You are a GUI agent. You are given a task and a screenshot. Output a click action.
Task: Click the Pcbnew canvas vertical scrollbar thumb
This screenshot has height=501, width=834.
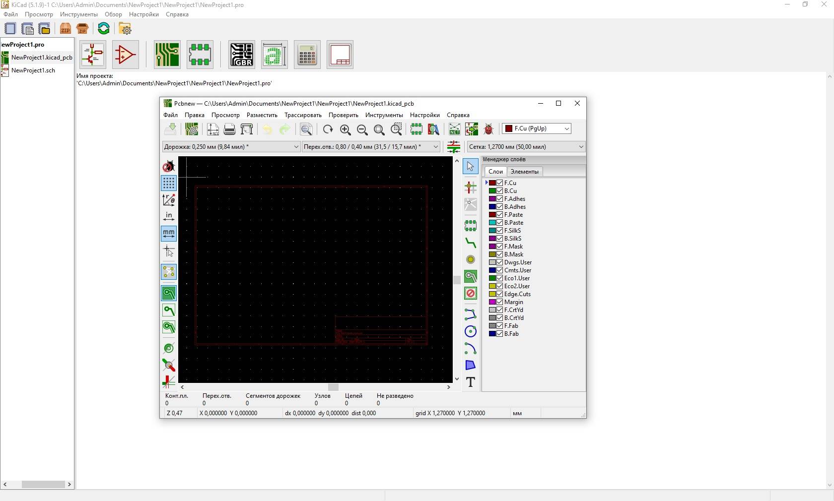click(457, 280)
